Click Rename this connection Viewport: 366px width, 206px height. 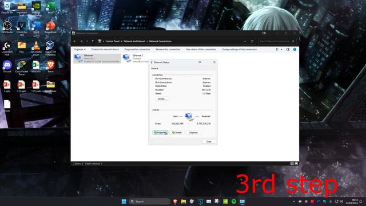click(x=168, y=49)
